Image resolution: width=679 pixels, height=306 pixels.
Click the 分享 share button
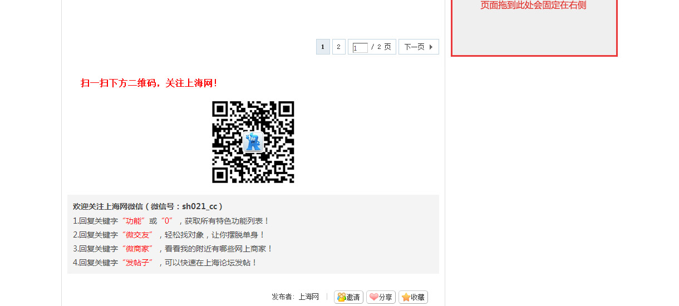click(381, 297)
